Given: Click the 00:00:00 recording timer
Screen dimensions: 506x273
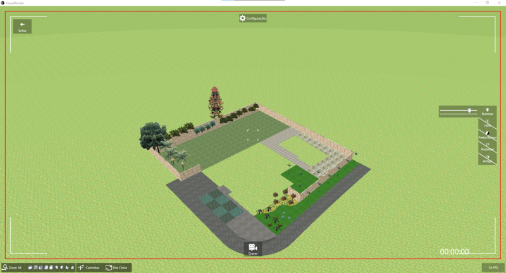Looking at the screenshot, I should [454, 252].
